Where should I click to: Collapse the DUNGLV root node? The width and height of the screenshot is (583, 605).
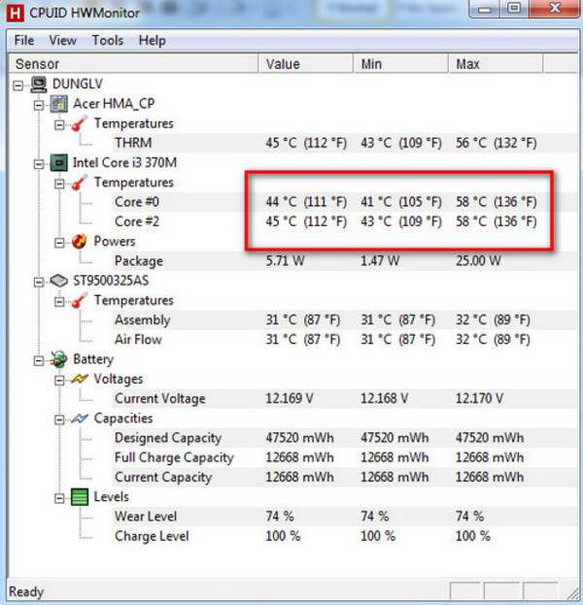[17, 85]
